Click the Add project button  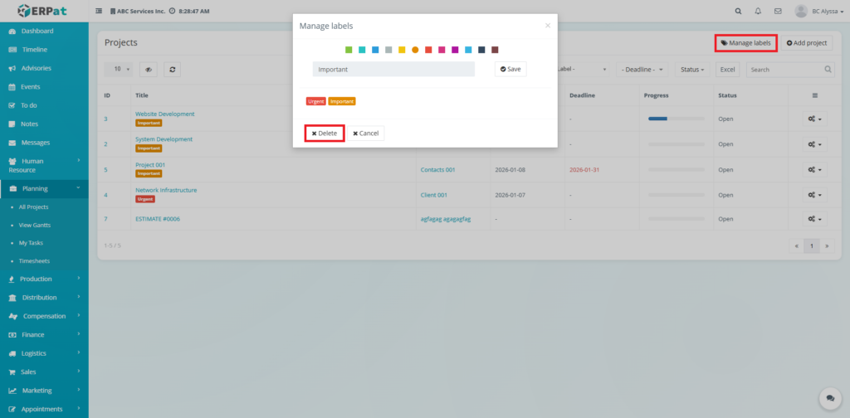point(807,43)
